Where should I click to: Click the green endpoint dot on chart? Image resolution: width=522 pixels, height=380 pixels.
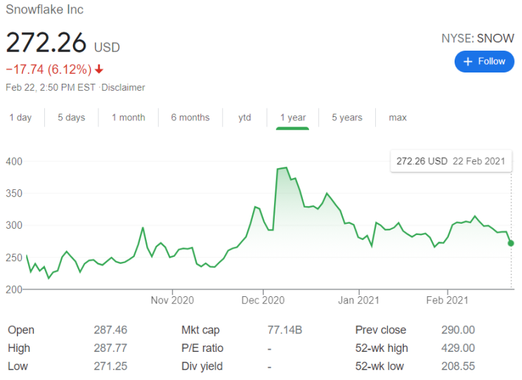click(511, 243)
